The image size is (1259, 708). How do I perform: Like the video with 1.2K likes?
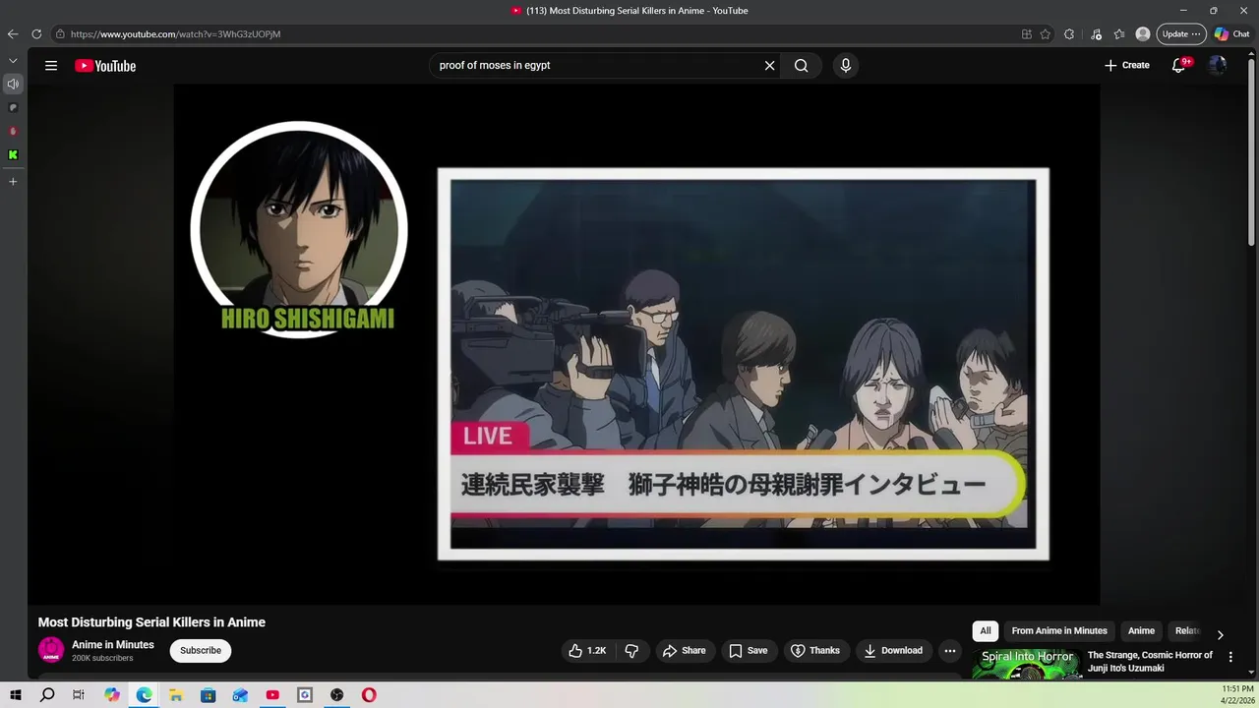(587, 651)
